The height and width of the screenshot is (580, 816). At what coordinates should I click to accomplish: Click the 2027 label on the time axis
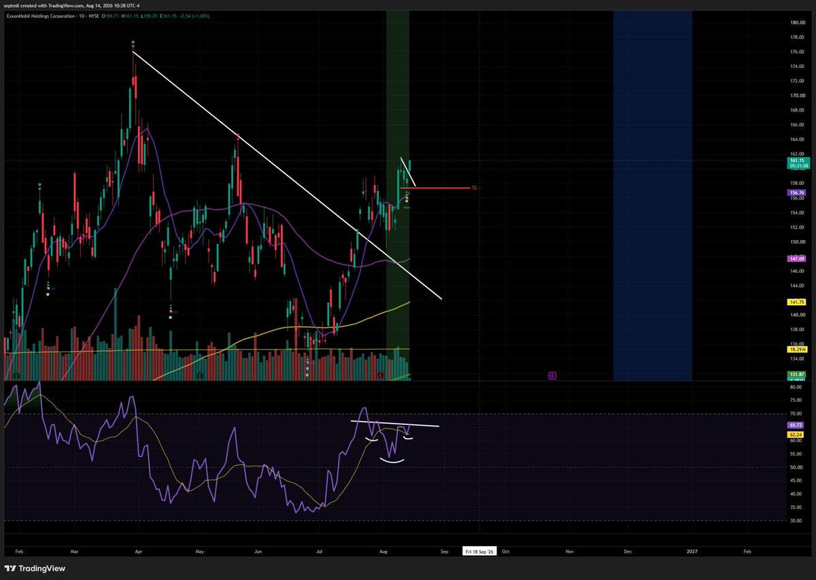click(691, 551)
